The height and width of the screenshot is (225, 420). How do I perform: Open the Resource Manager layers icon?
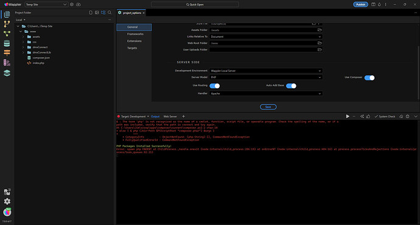tap(7, 73)
